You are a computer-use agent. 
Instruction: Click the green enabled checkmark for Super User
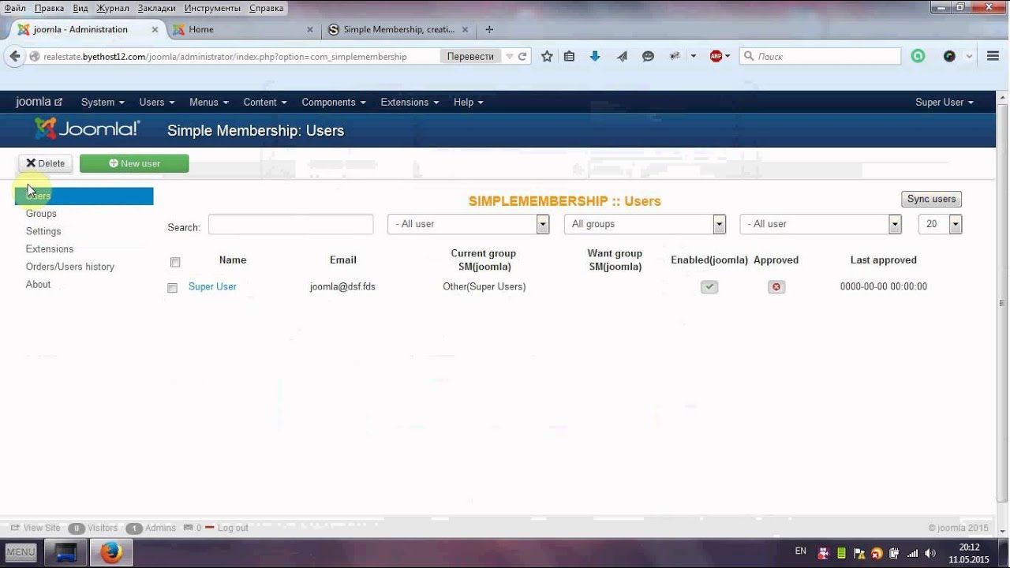click(709, 287)
